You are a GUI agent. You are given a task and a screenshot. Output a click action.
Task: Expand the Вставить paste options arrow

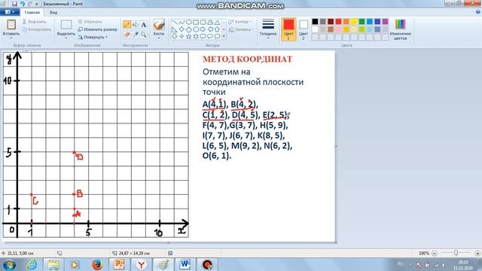pos(11,38)
